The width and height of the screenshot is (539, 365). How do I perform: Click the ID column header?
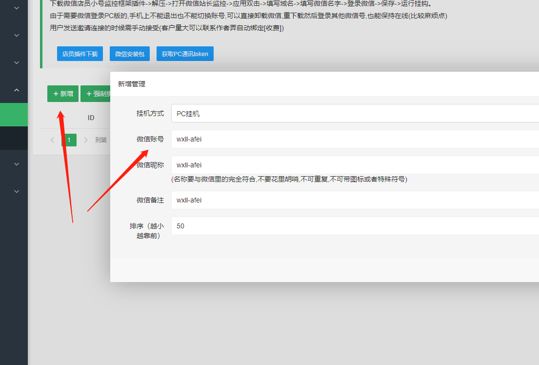(91, 118)
